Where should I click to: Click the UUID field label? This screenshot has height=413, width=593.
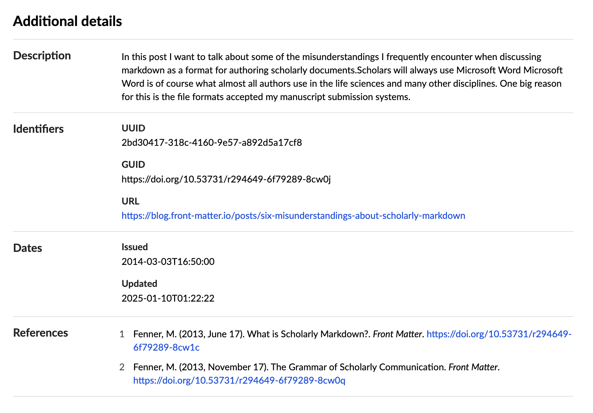click(133, 128)
